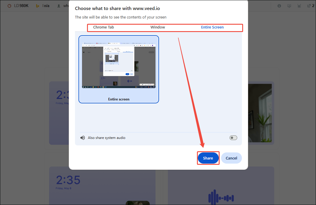Enable the Also share system audio toggle

(233, 137)
